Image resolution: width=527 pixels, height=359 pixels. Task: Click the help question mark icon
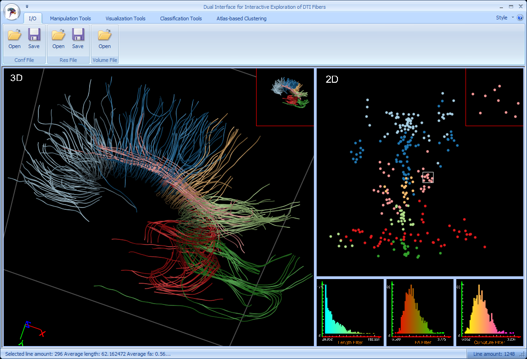coord(520,18)
